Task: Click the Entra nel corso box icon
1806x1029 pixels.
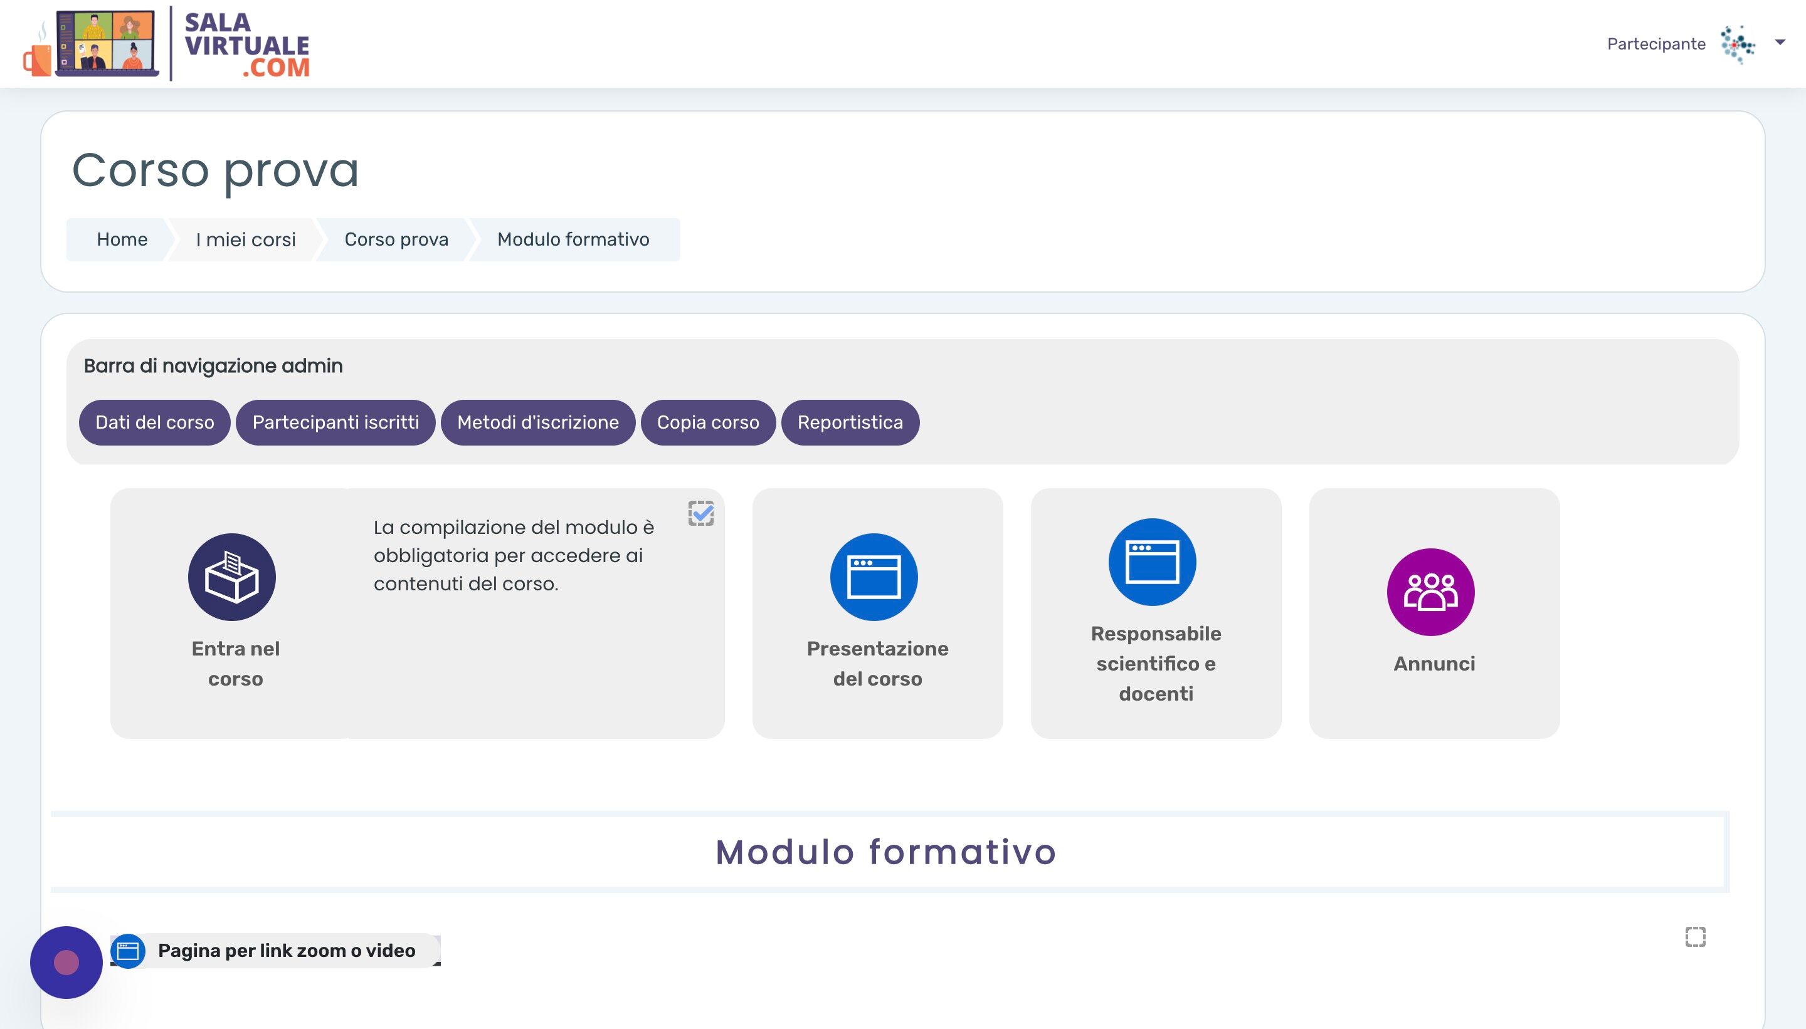Action: click(x=232, y=577)
